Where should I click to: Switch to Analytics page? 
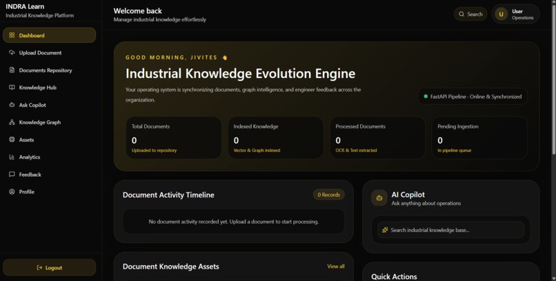tap(49, 157)
